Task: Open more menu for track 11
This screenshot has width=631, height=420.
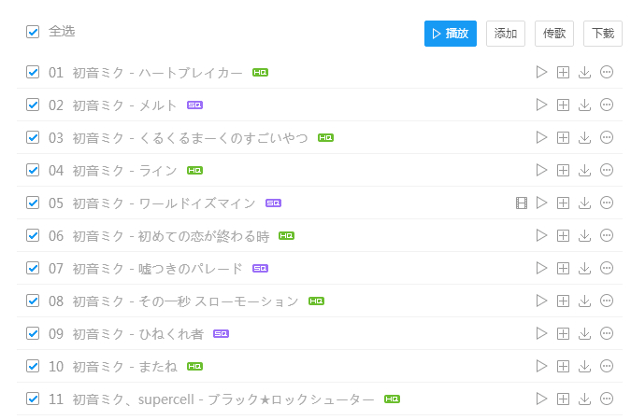Action: coord(607,399)
